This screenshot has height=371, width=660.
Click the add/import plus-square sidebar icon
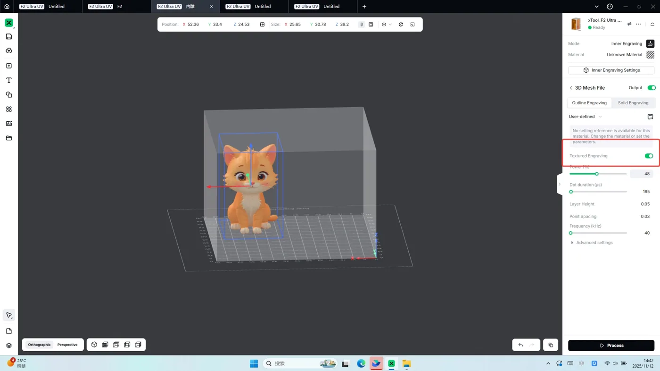point(9,66)
